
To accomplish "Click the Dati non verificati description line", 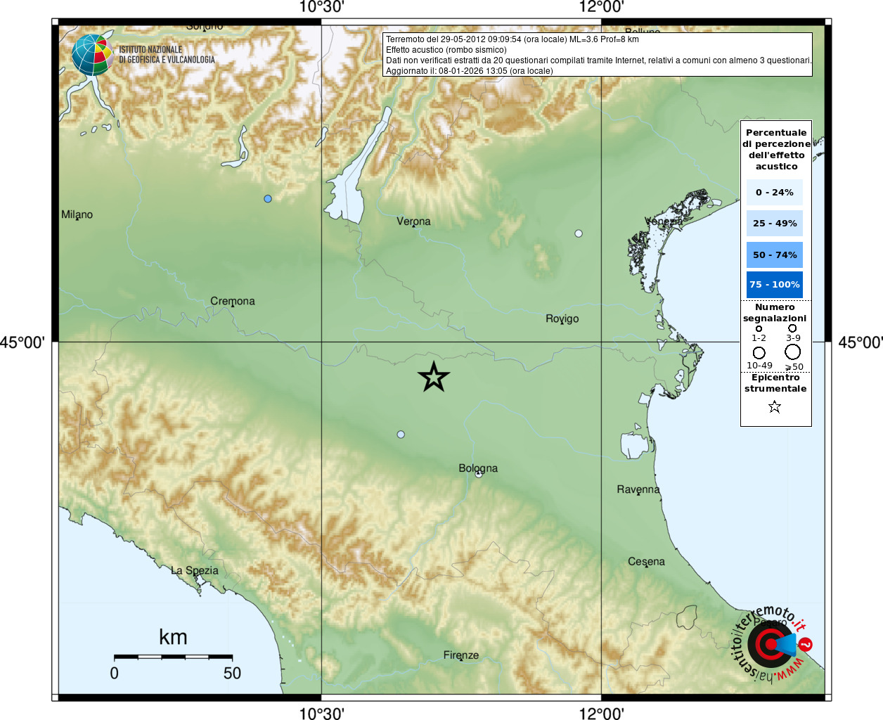I will [x=598, y=60].
